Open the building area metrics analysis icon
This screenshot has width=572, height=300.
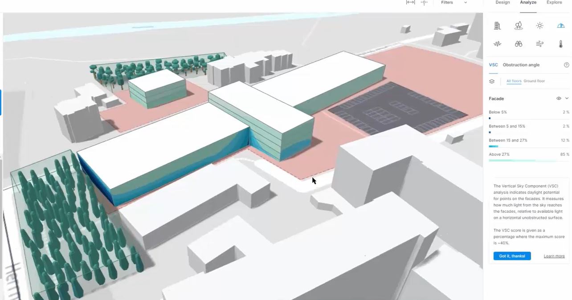(497, 26)
